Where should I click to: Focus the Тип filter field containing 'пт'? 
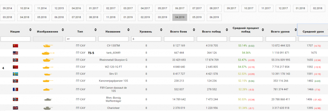81,39
